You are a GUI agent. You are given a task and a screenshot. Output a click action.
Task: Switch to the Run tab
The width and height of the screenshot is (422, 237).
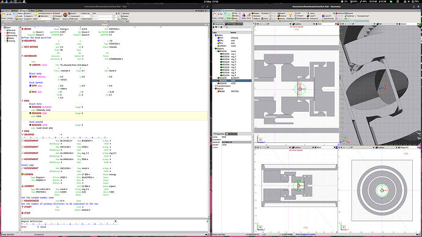[x=31, y=11]
